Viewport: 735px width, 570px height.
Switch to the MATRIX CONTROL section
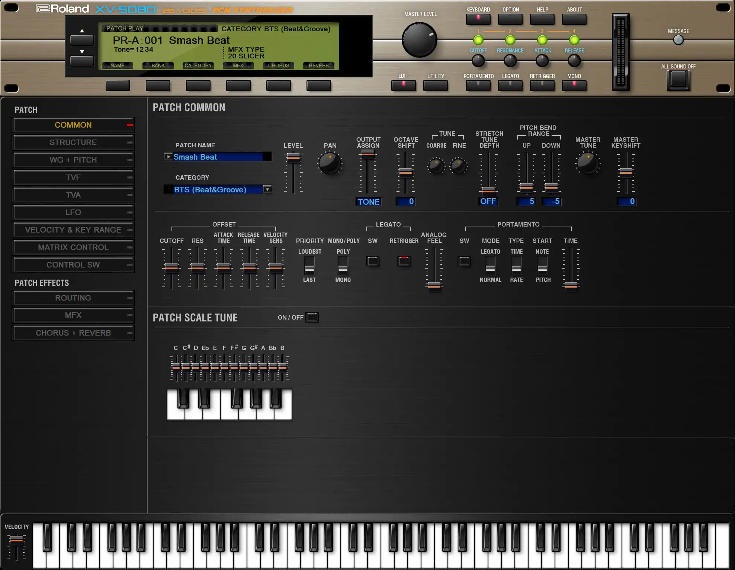point(73,247)
